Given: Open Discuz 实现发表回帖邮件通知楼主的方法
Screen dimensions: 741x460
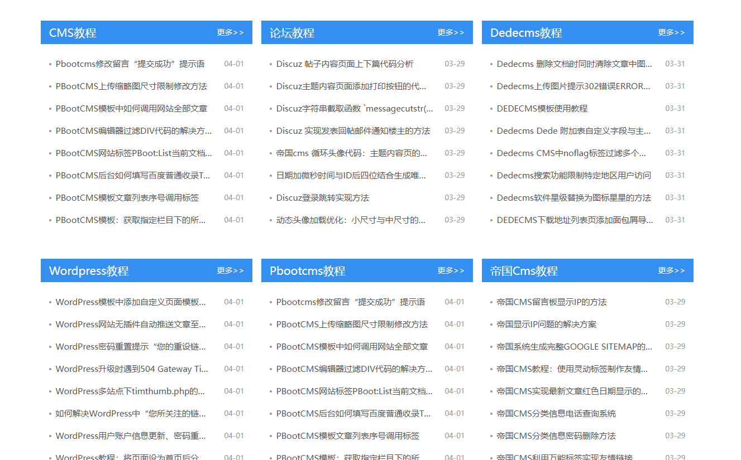Looking at the screenshot, I should (353, 131).
